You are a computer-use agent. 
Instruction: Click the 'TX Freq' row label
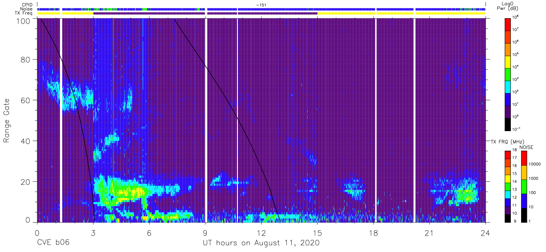pos(24,13)
